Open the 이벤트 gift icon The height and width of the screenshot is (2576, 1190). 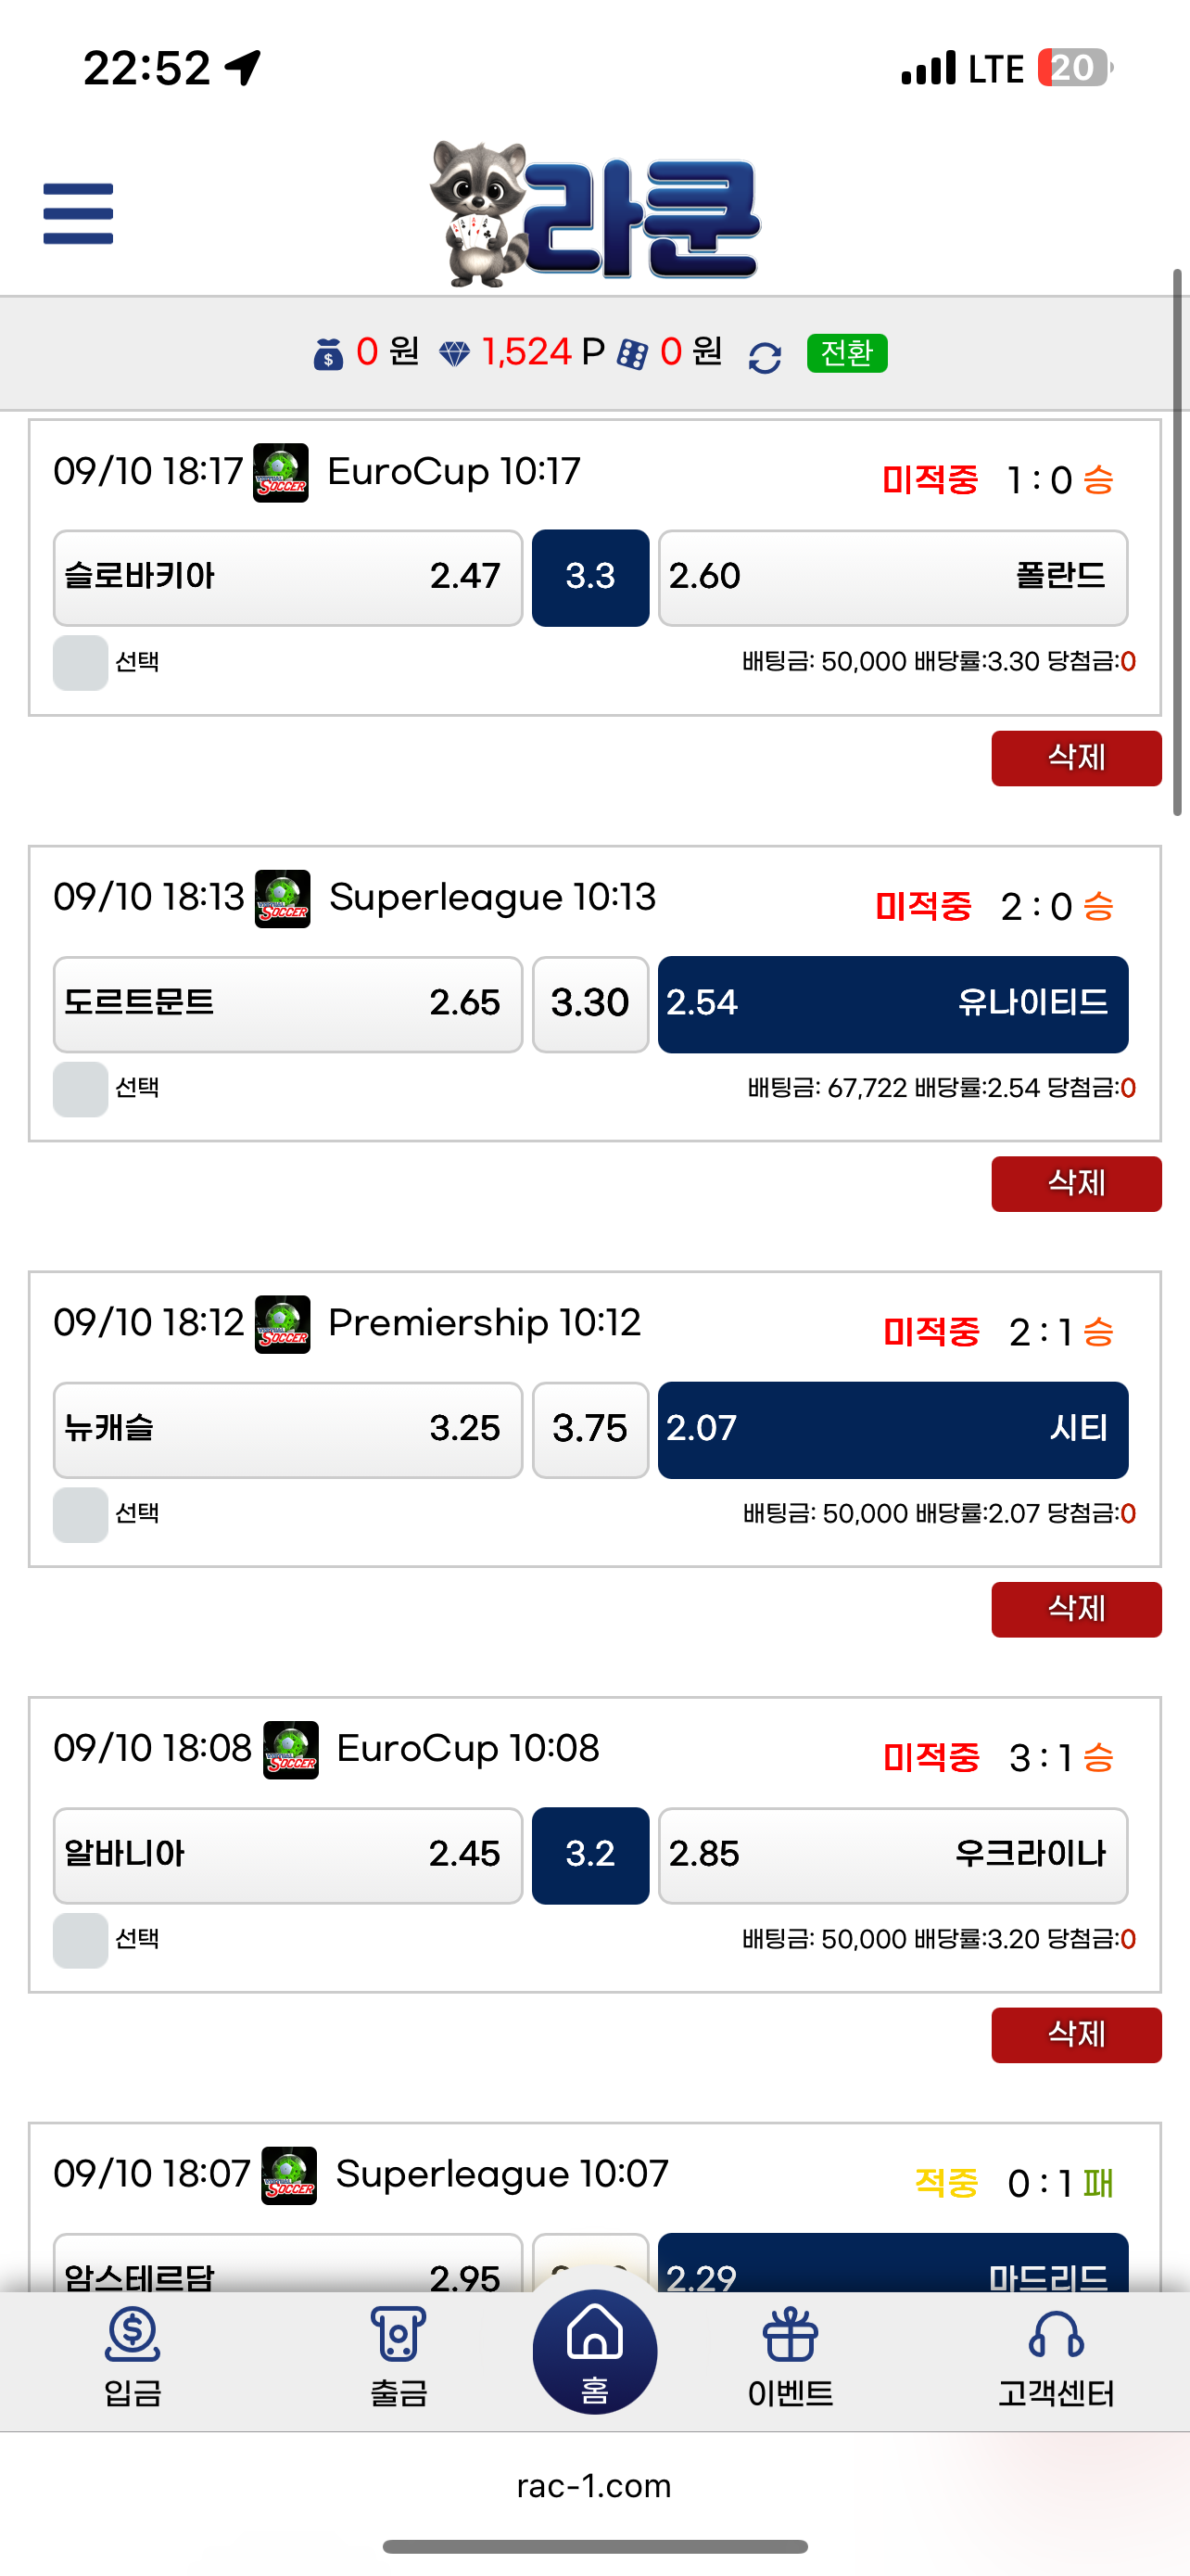(x=791, y=2355)
